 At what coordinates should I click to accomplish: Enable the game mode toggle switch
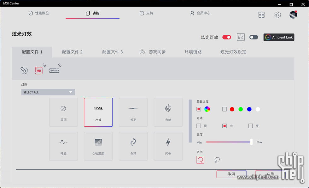click(x=254, y=37)
